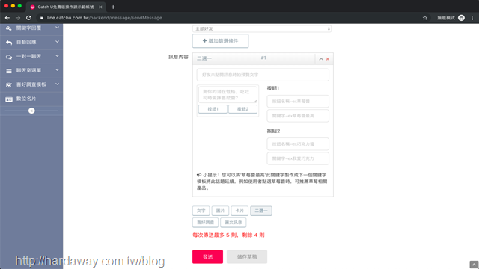Expand the 喜好調查模板 sidebar chevron
The width and height of the screenshot is (479, 269).
(x=57, y=84)
